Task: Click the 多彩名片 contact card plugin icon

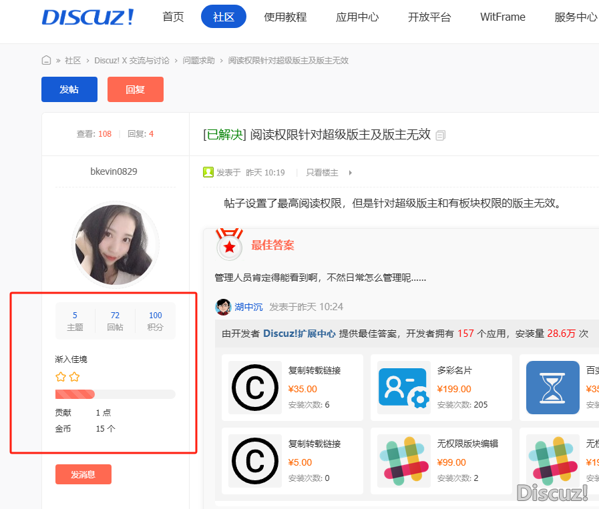Action: tap(403, 388)
